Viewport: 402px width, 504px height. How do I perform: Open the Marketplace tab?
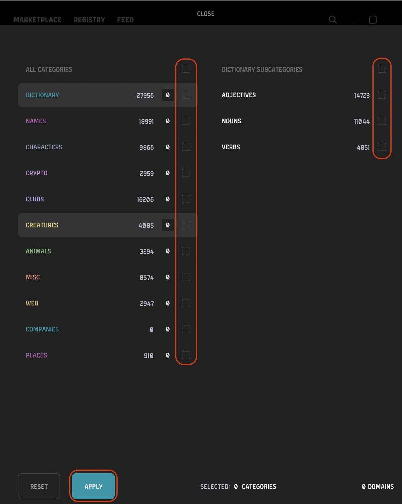pos(38,20)
